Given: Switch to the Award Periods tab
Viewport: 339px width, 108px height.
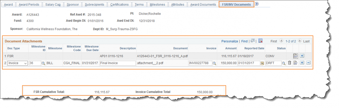Looking at the screenshot, I should [x=29, y=4].
